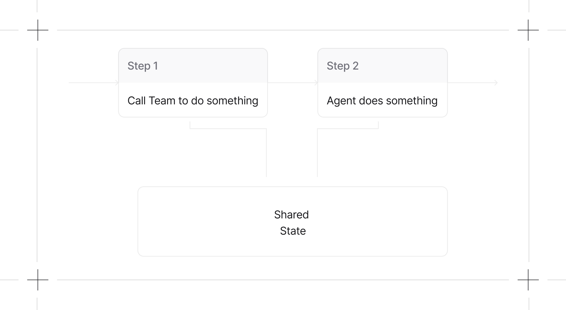Click the bottom-left crosshair marker
This screenshot has width=566, height=310.
pyautogui.click(x=38, y=280)
